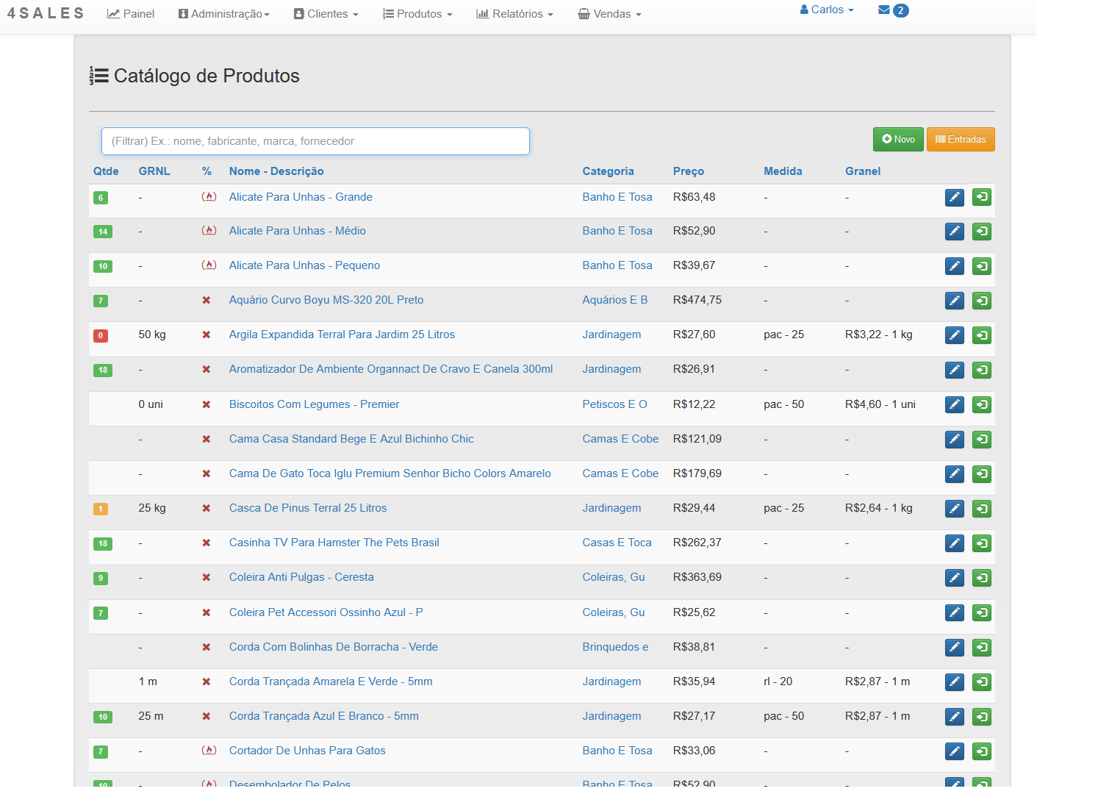Open the Clientes dropdown menu
The image size is (1098, 794).
tap(326, 14)
